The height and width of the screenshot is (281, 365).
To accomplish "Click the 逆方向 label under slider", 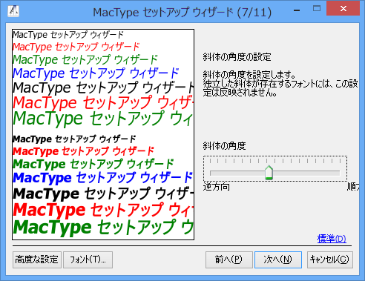I will click(x=216, y=187).
